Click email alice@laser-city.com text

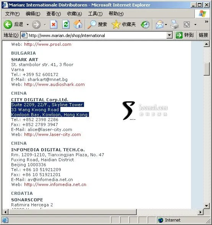(x=50, y=129)
